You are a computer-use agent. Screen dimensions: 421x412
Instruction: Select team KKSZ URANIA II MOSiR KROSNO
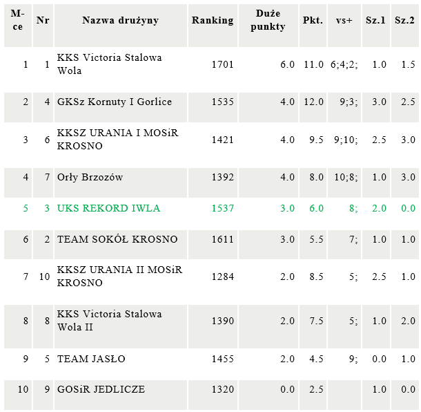pos(119,277)
